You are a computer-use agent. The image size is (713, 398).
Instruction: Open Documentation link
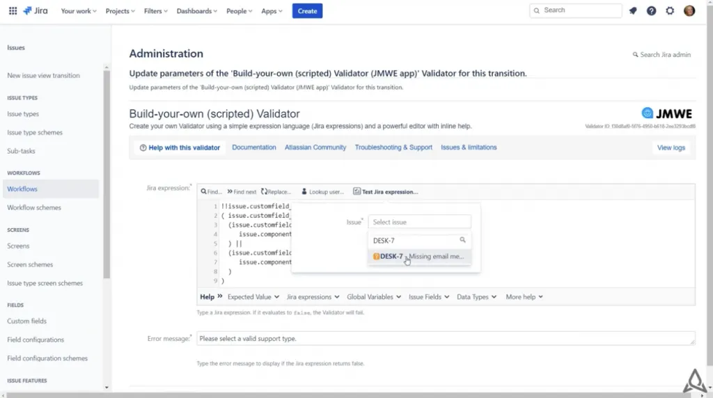(x=253, y=148)
